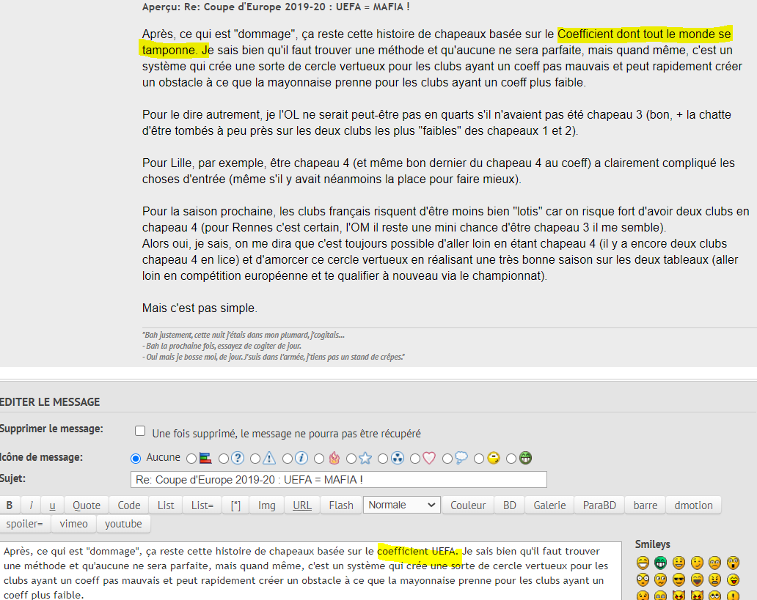The image size is (757, 600).
Task: Open the Couleur font color picker
Action: coord(468,505)
